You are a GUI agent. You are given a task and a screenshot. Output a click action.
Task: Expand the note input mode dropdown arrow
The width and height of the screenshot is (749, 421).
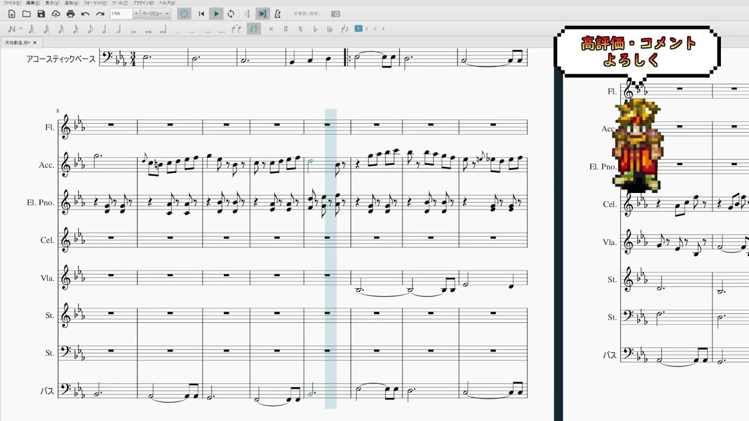pos(21,29)
